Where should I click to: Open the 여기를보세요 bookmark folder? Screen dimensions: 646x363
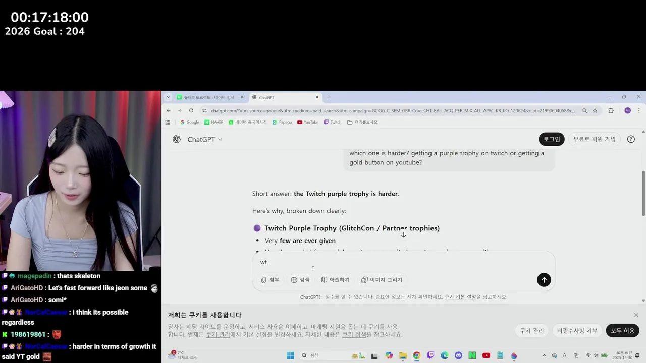(362, 122)
